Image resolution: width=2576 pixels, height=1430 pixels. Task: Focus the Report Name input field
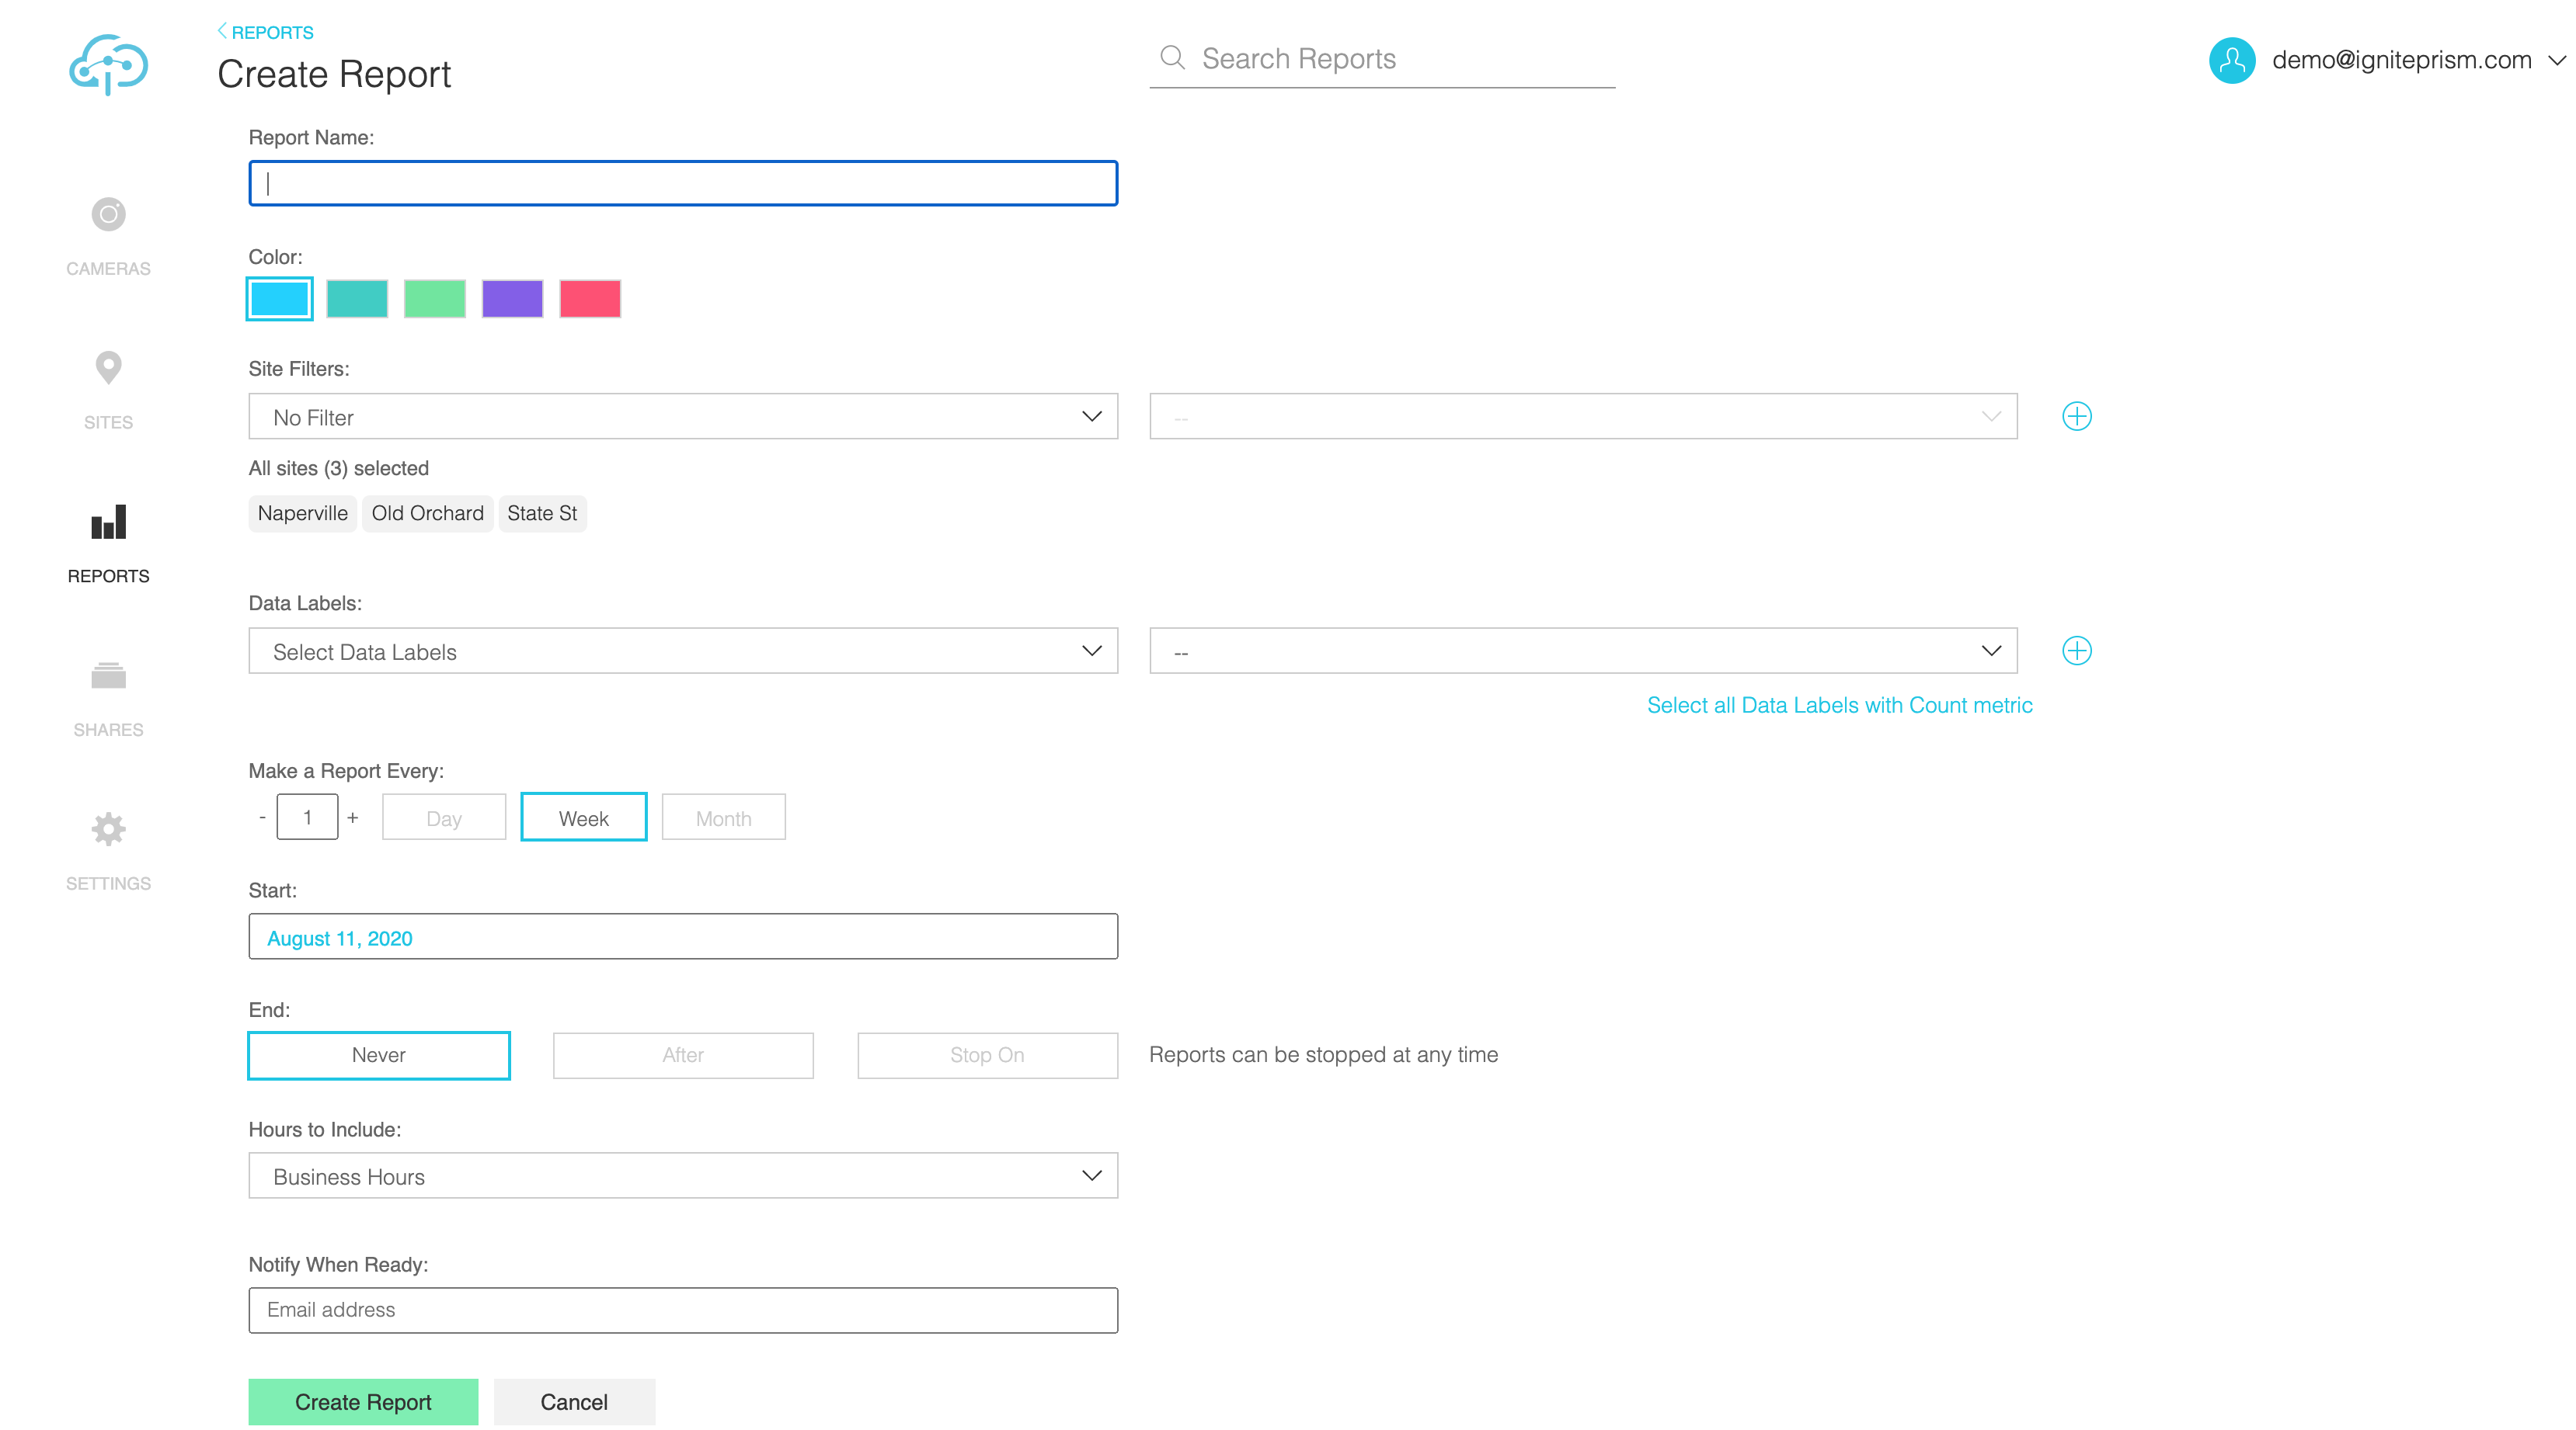tap(683, 183)
